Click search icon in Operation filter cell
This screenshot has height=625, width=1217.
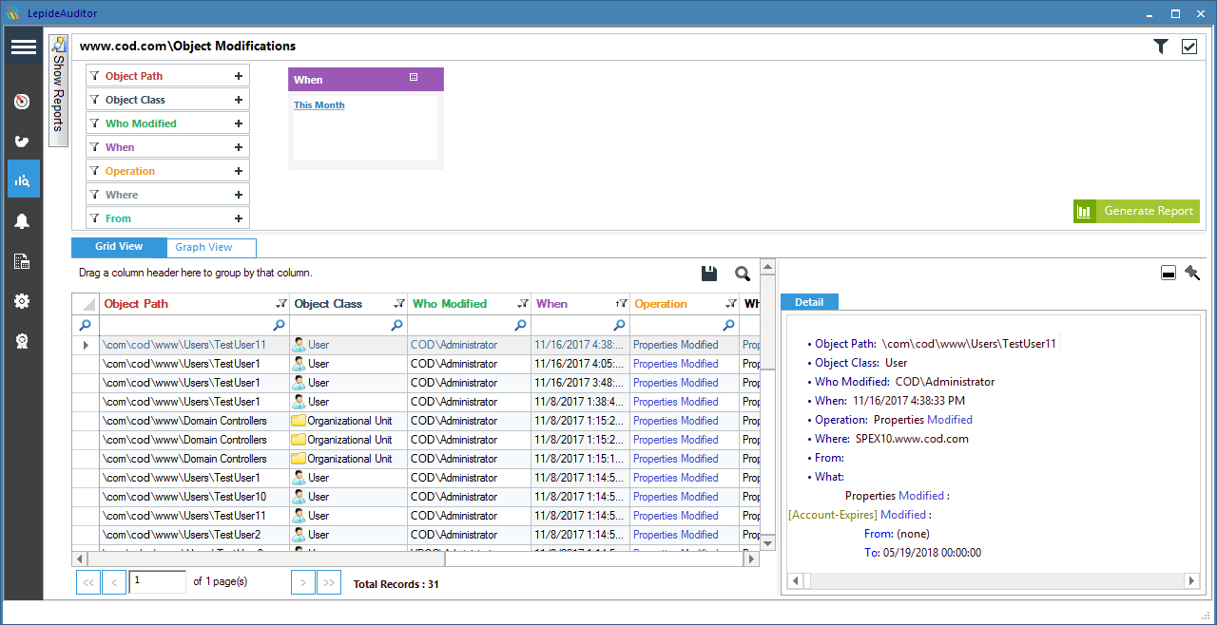pos(730,325)
